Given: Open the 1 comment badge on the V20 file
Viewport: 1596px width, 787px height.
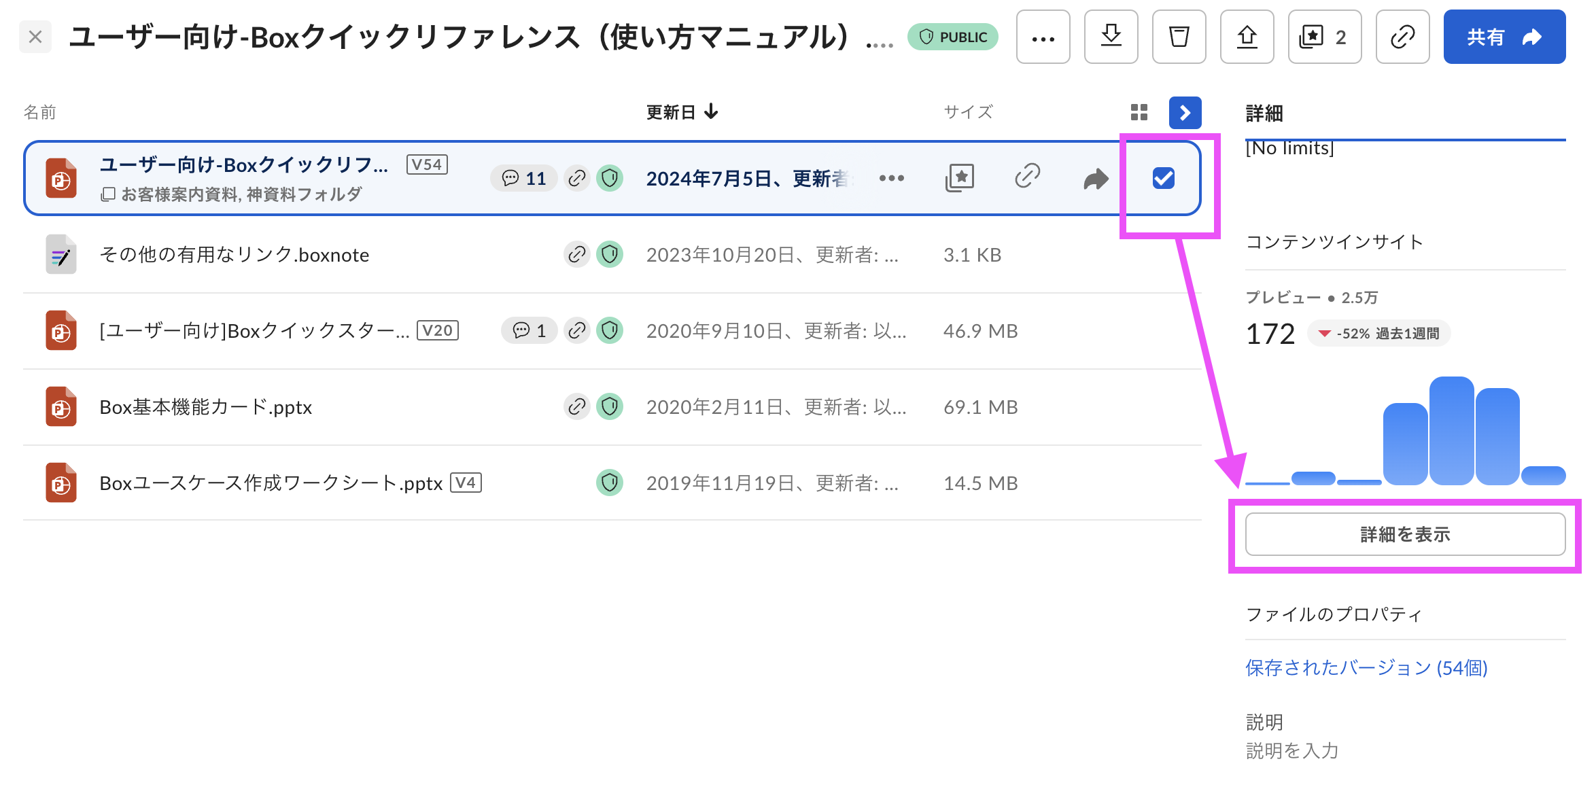Looking at the screenshot, I should [529, 330].
